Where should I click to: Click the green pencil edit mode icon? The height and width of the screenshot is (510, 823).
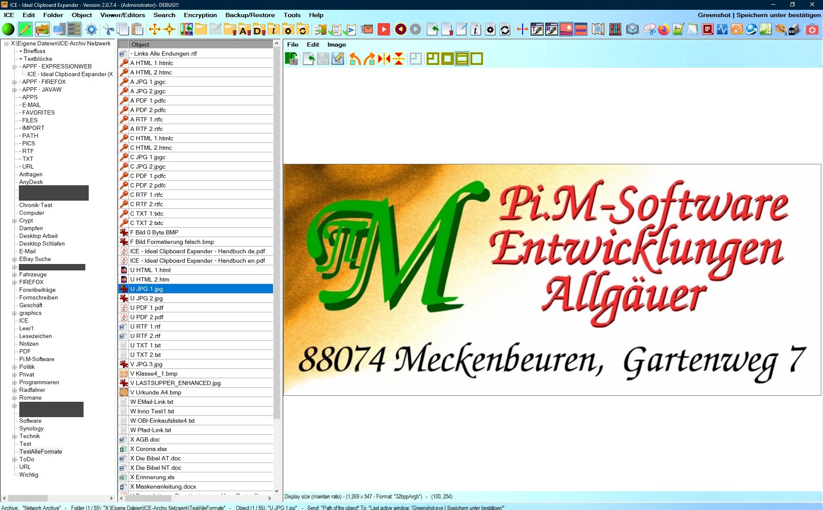[x=25, y=30]
